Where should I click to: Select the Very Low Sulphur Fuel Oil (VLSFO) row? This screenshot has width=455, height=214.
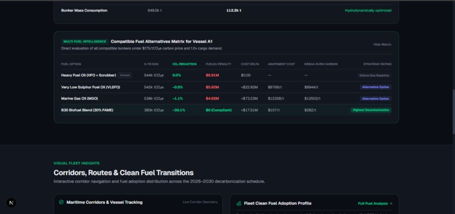point(226,87)
